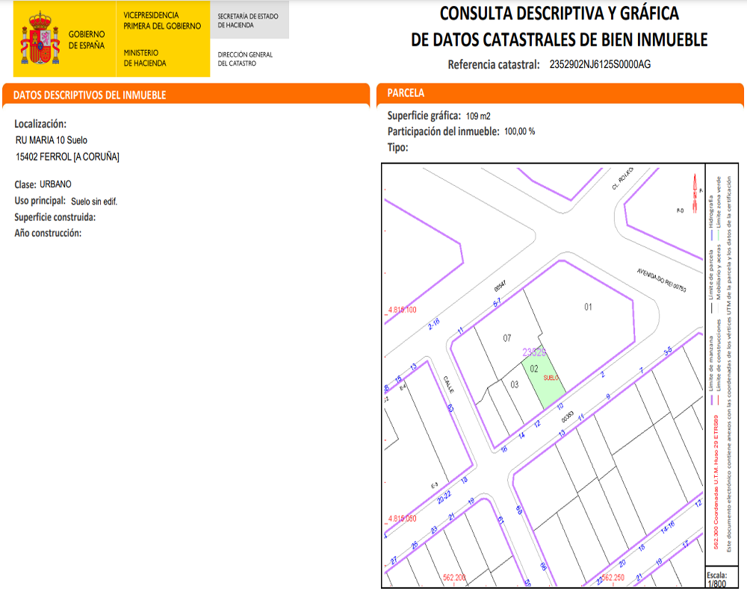Viewport: 747px width, 597px height.
Task: Click the purple block number '23529' on map
Action: click(533, 352)
